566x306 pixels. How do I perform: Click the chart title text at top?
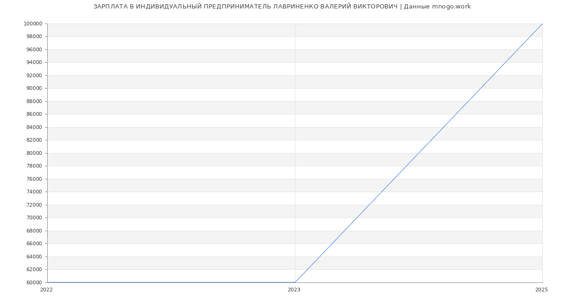282,7
